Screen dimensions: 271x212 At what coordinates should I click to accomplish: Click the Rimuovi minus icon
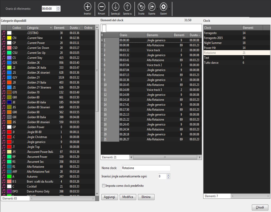pyautogui.click(x=101, y=7)
